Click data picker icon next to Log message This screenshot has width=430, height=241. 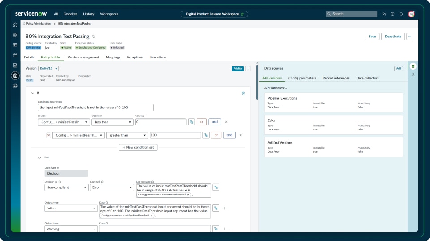coord(216,187)
